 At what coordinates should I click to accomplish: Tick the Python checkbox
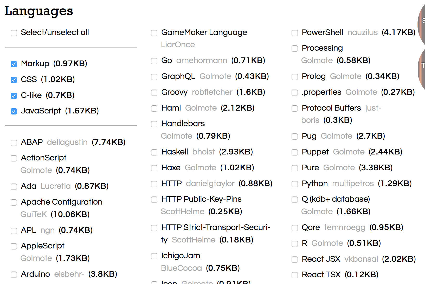click(x=295, y=184)
